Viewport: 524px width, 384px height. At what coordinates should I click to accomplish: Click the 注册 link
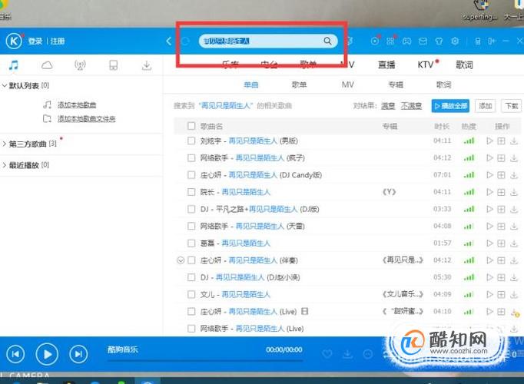pos(58,41)
